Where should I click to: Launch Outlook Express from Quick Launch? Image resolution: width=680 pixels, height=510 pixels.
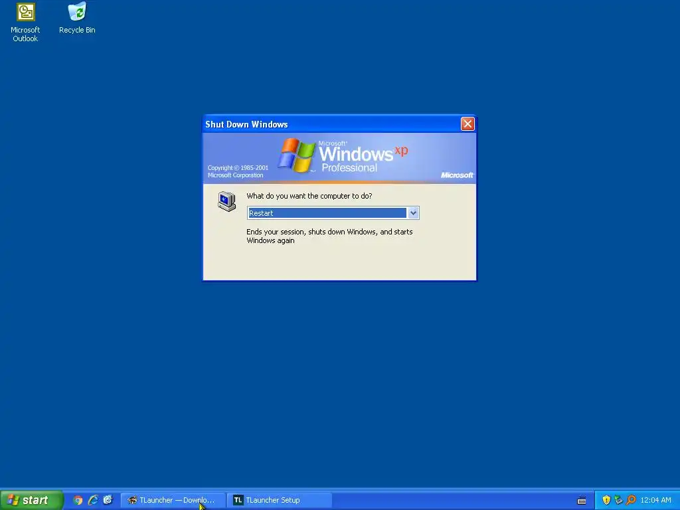[108, 500]
